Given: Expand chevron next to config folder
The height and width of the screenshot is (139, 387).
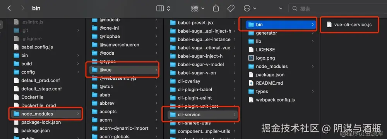Looking at the screenshot, I should (78, 72).
